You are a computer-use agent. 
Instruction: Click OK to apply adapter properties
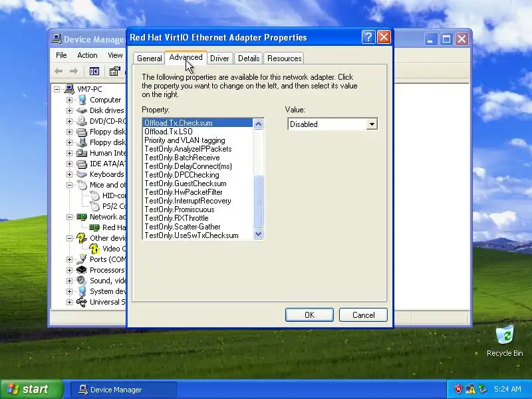[x=309, y=315]
